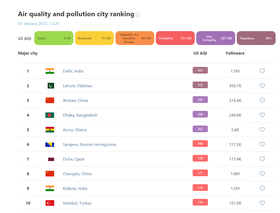Click the Hazardous 301+ legend box
Viewport: 280px width, 213px height.
point(256,38)
